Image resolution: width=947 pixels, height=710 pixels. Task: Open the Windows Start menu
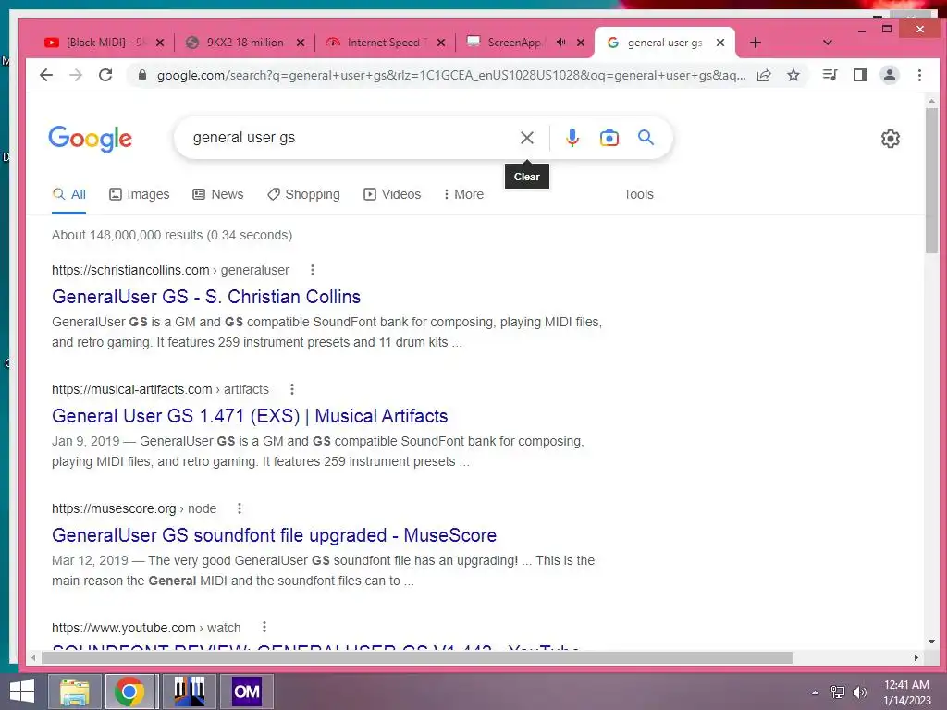click(22, 692)
